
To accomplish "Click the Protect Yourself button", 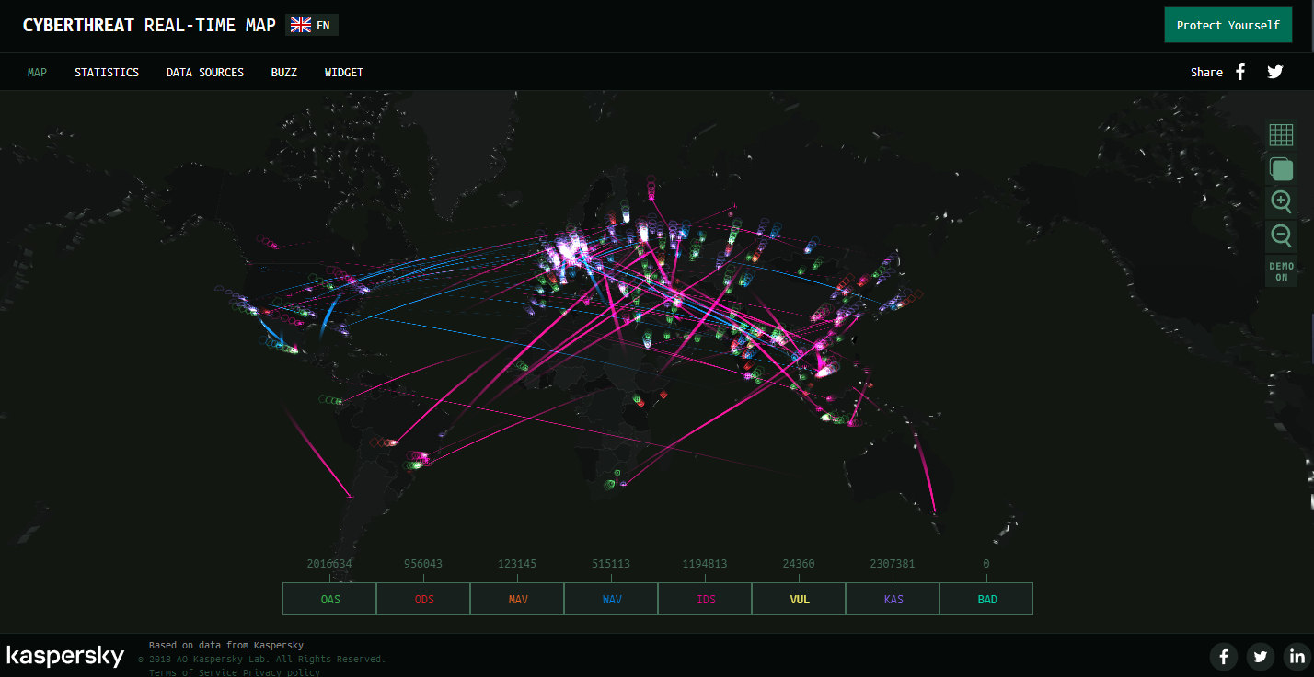I will coord(1228,25).
